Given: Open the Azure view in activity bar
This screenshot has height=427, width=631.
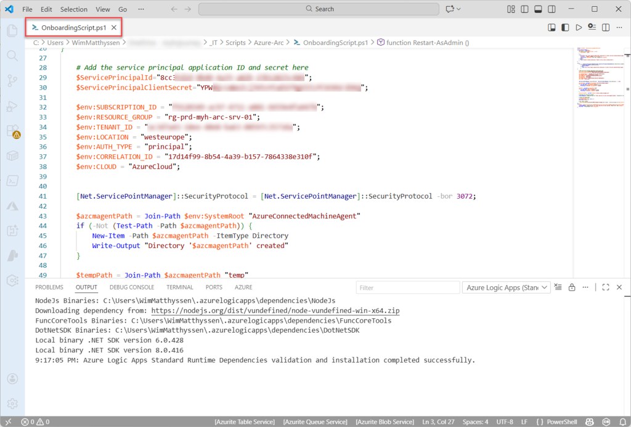Looking at the screenshot, I should pos(12,205).
